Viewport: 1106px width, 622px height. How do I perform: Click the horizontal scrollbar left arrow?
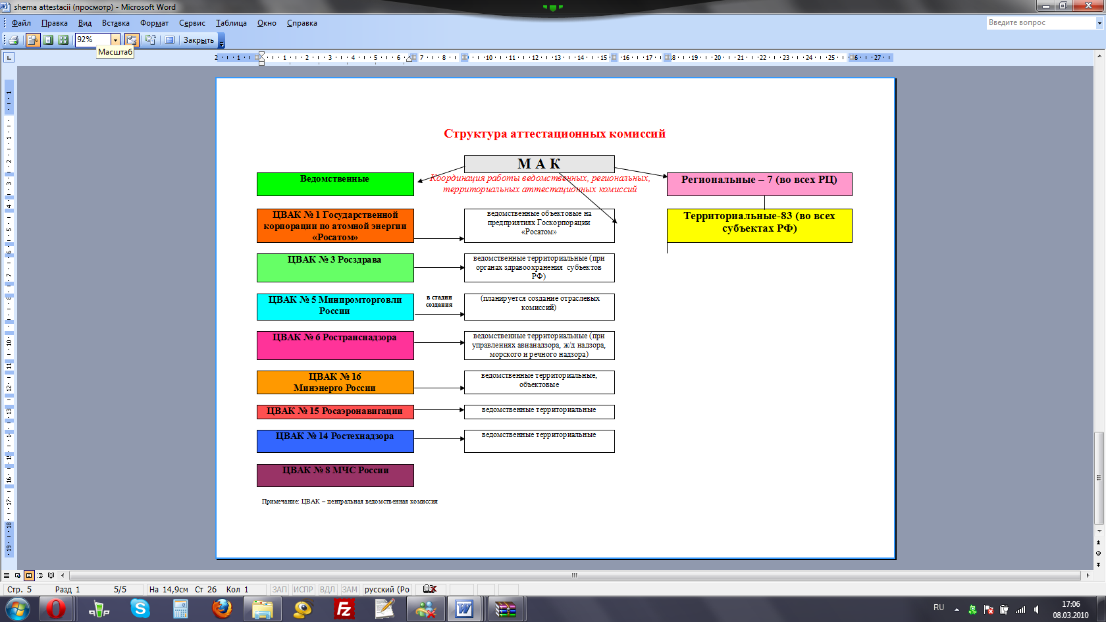click(x=63, y=575)
